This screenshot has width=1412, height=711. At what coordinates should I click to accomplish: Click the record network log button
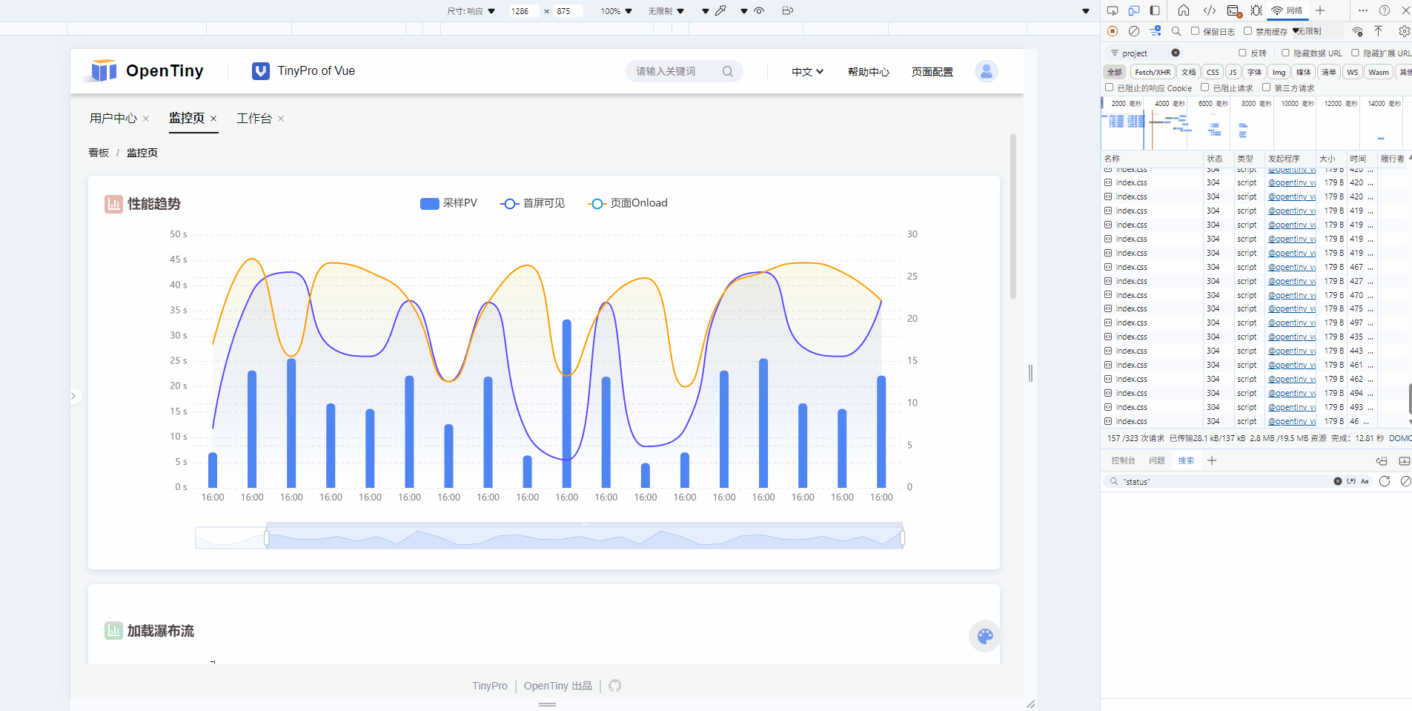1113,31
